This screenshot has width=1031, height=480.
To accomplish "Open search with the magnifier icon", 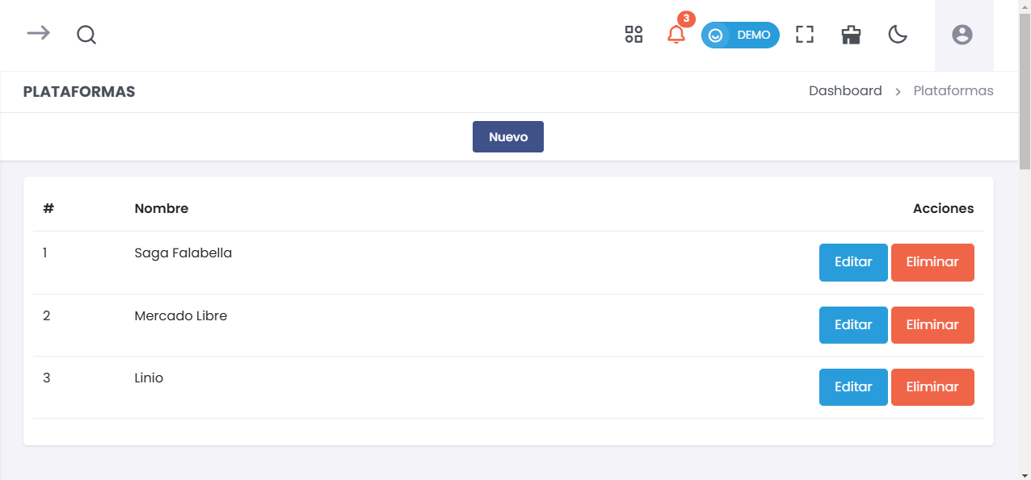I will (86, 35).
